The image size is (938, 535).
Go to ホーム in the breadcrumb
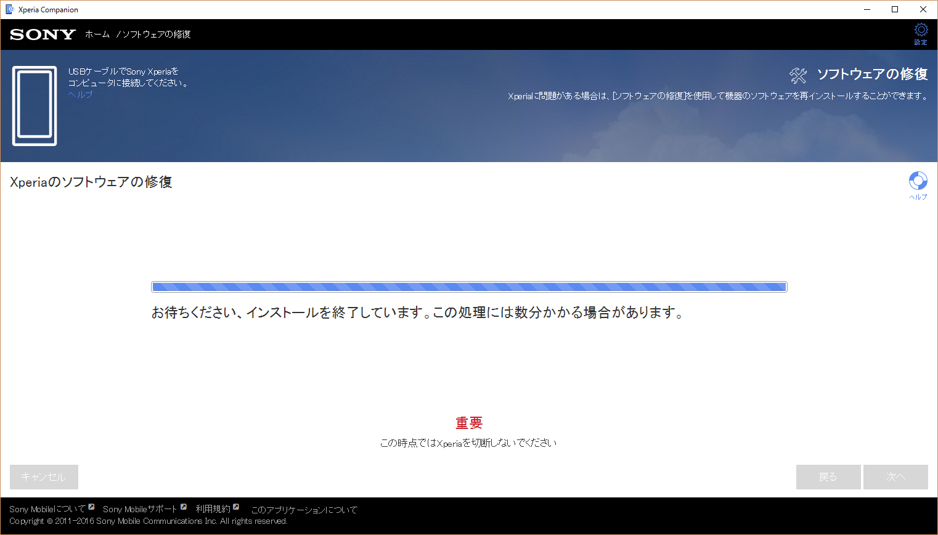pos(97,35)
